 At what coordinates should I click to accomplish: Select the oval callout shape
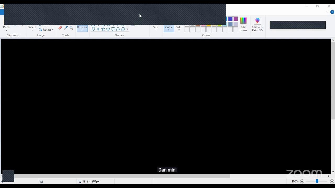[118, 29]
